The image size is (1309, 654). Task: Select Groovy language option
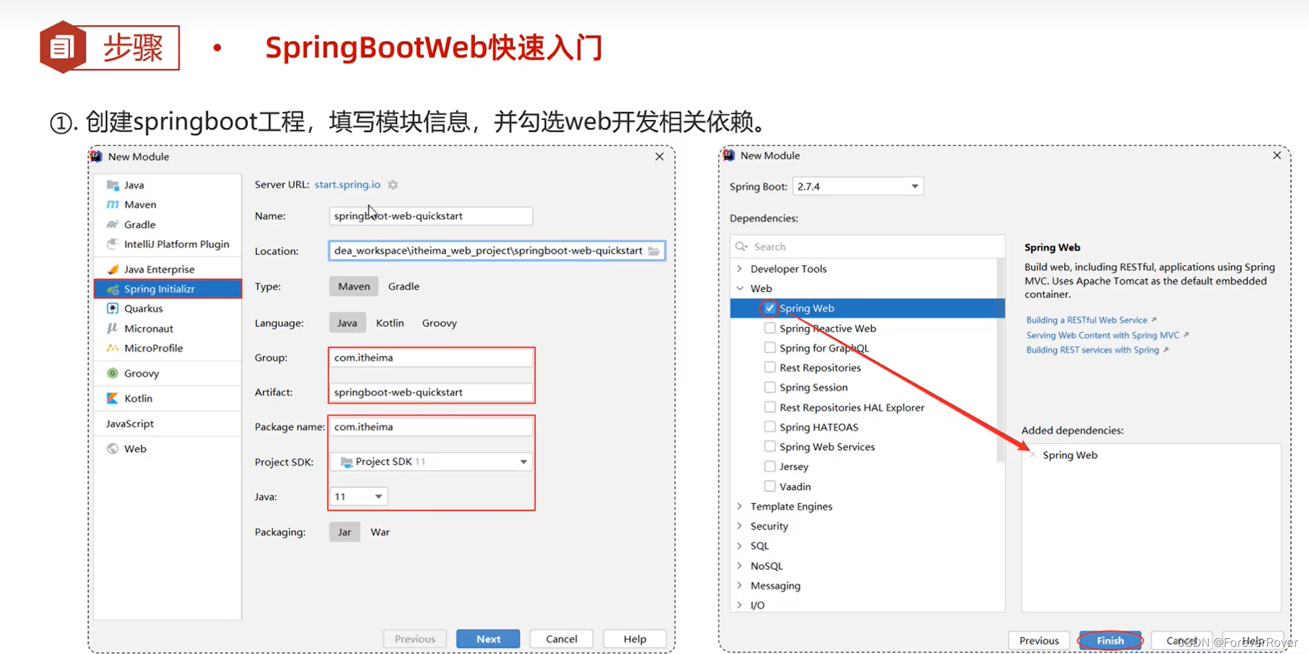click(x=440, y=323)
